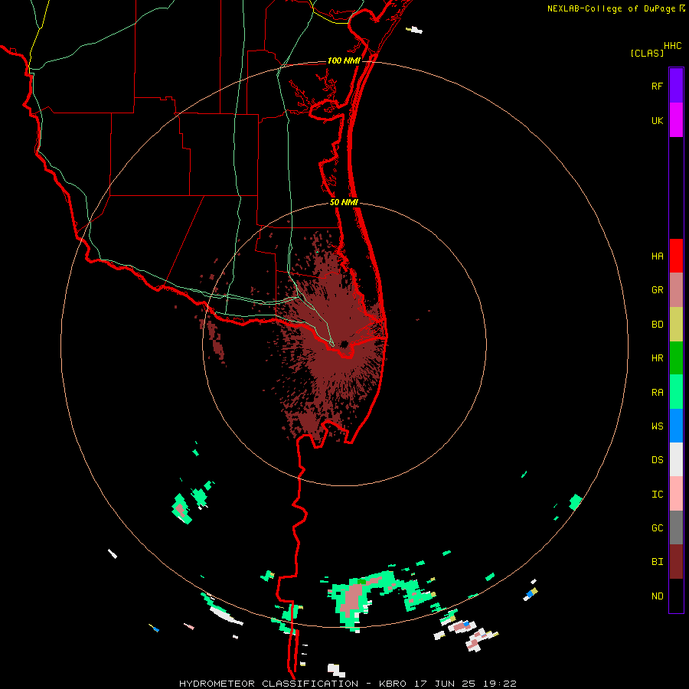The height and width of the screenshot is (689, 689).
Task: Click the GC legend label
Action: [657, 528]
